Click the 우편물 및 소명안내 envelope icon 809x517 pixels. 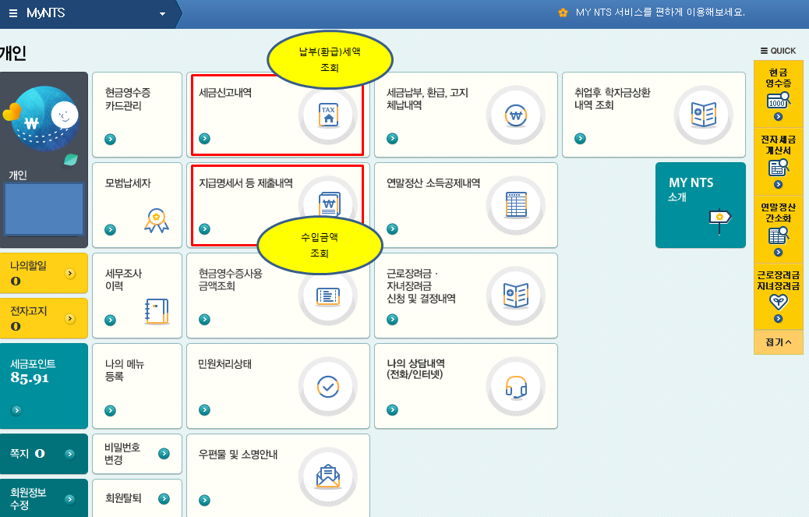pos(328,476)
